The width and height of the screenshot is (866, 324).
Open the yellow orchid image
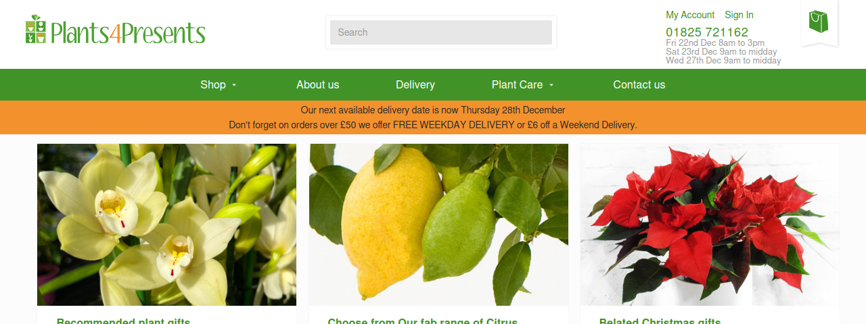pos(166,225)
